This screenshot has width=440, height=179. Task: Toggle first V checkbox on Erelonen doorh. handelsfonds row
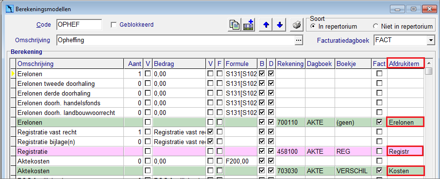tap(148, 103)
